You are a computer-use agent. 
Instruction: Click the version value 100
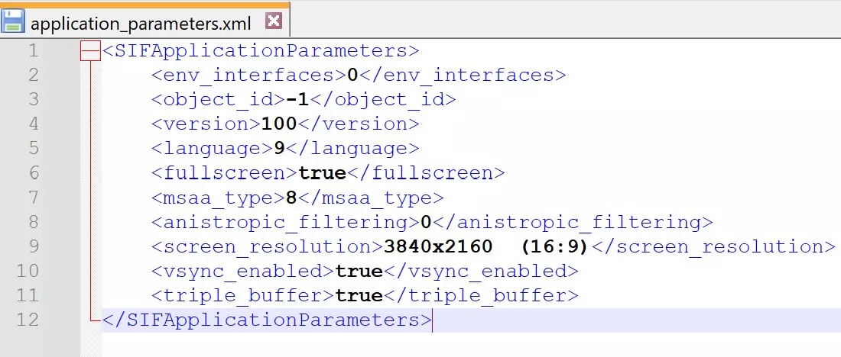279,124
